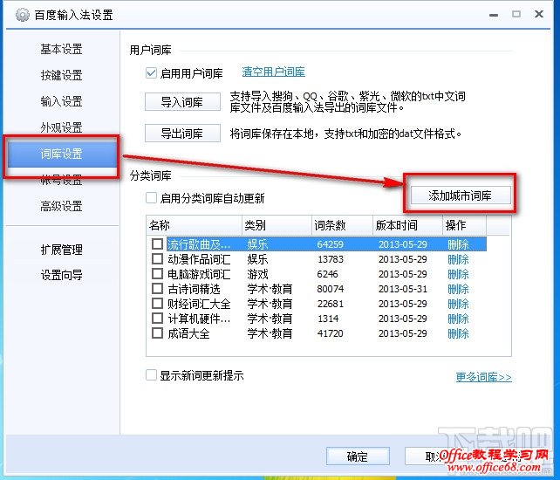The height and width of the screenshot is (480, 560).
Task: Toggle 显示新词更新提示 checkbox
Action: pyautogui.click(x=151, y=375)
